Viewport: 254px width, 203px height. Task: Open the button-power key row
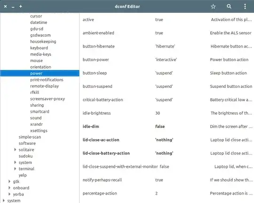[x=167, y=60]
